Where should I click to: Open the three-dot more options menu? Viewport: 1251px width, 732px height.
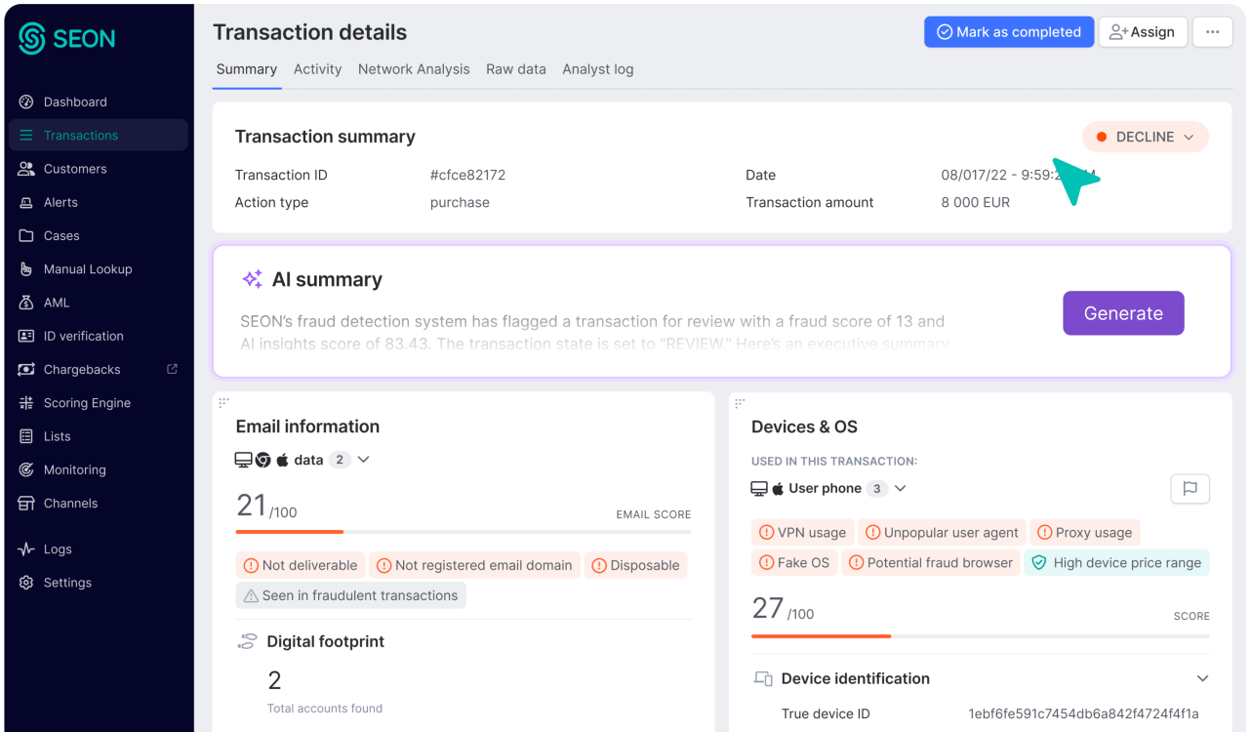1212,32
